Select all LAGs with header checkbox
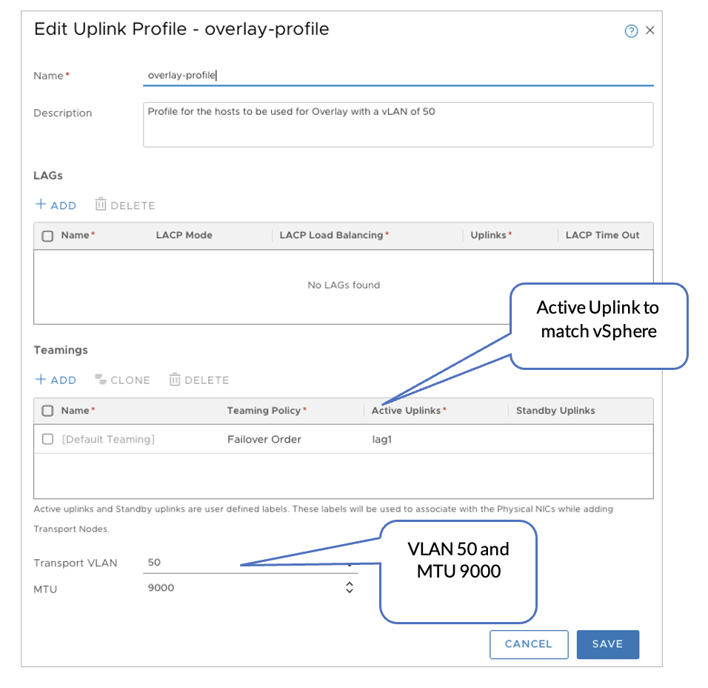The width and height of the screenshot is (708, 688). click(x=48, y=236)
